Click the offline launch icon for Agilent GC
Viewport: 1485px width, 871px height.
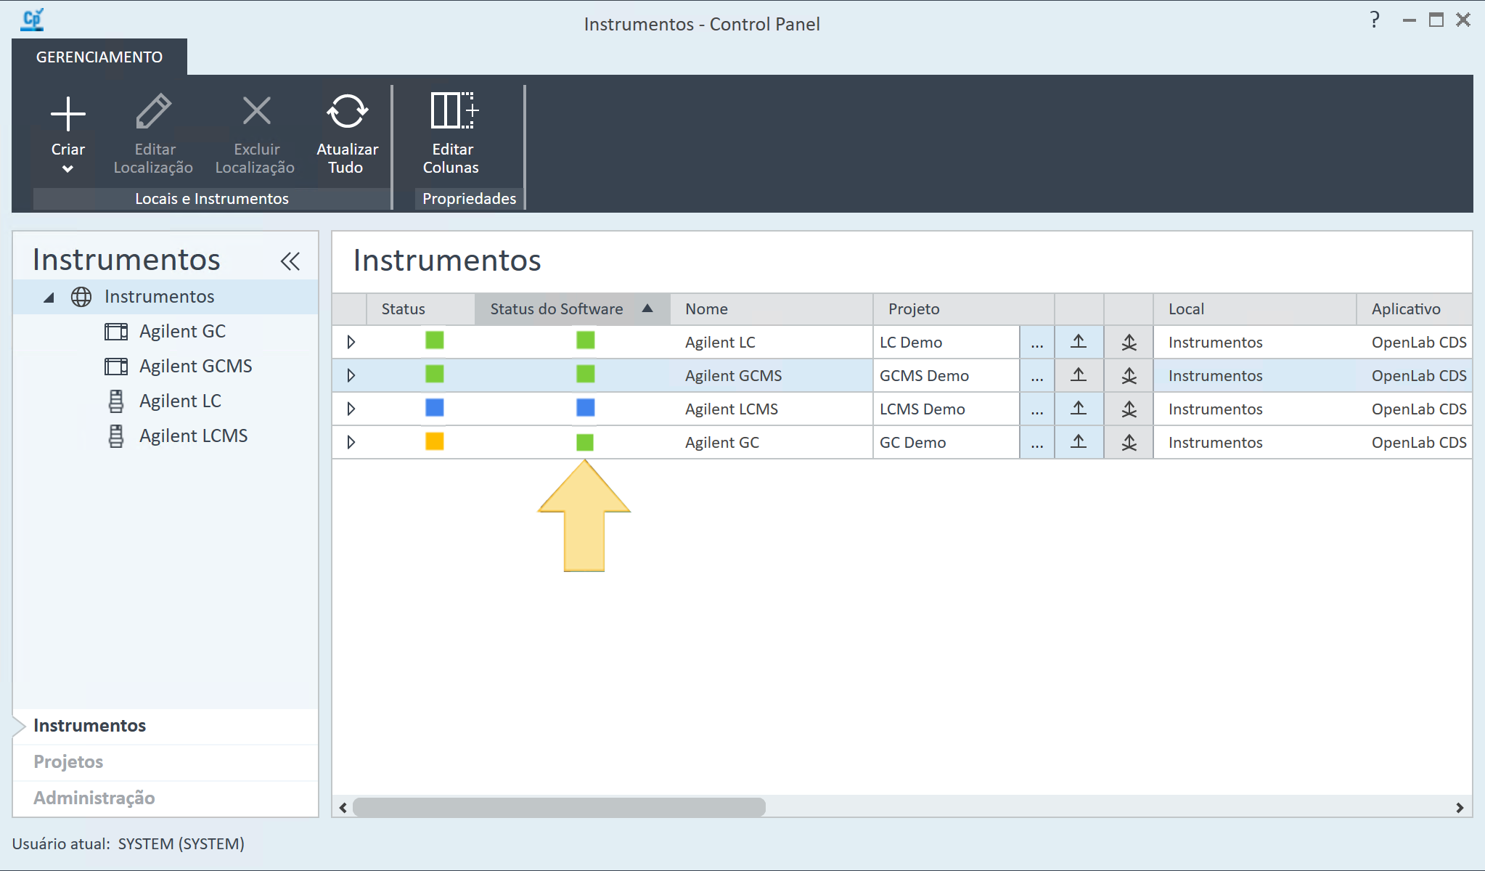[x=1129, y=443]
